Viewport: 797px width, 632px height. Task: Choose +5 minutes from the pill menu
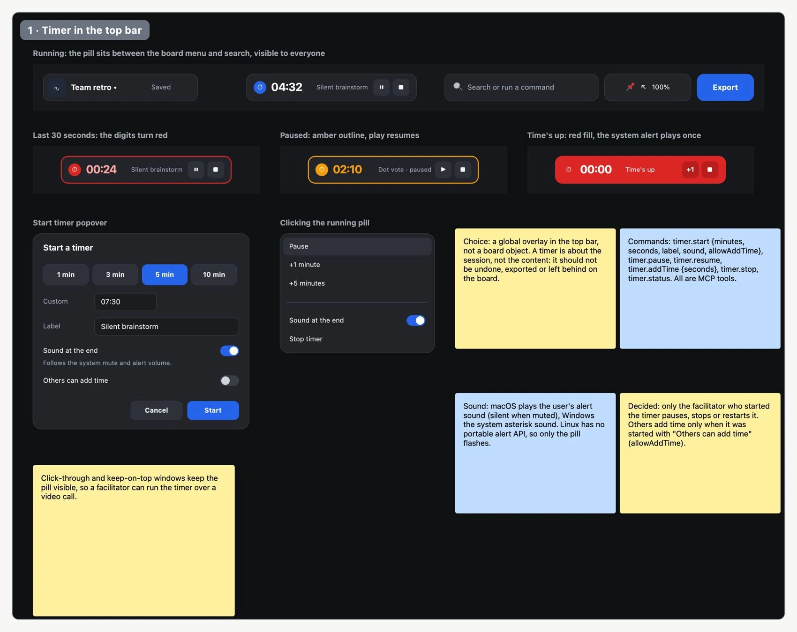(x=357, y=283)
